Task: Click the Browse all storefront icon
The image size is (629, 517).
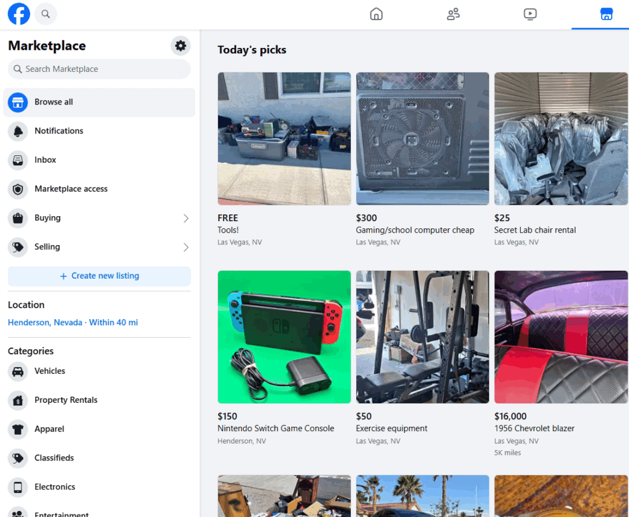Action: click(18, 103)
